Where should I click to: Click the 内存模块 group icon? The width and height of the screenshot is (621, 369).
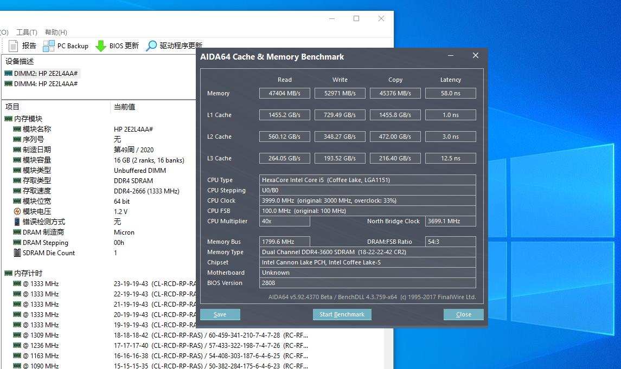pos(8,119)
